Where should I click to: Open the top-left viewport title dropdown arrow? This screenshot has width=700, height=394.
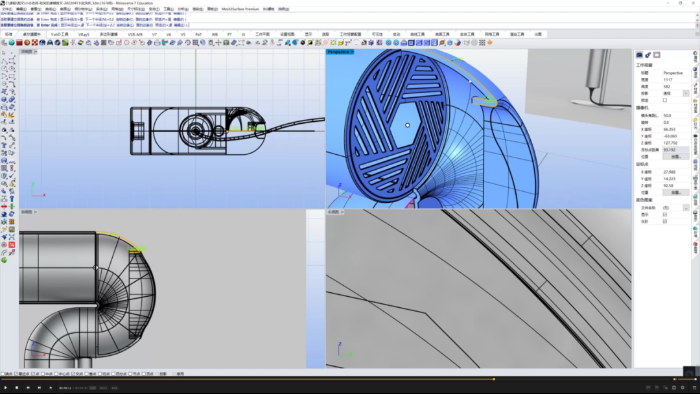[36, 52]
